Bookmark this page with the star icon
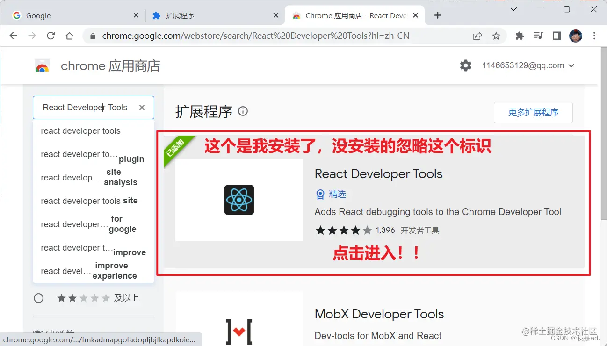 pos(496,36)
